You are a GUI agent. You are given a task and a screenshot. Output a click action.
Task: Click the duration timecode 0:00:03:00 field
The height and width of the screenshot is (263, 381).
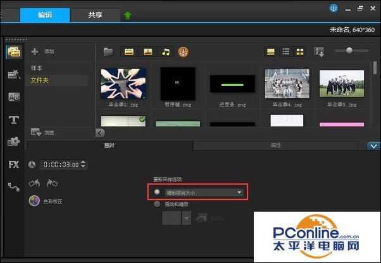pyautogui.click(x=61, y=165)
